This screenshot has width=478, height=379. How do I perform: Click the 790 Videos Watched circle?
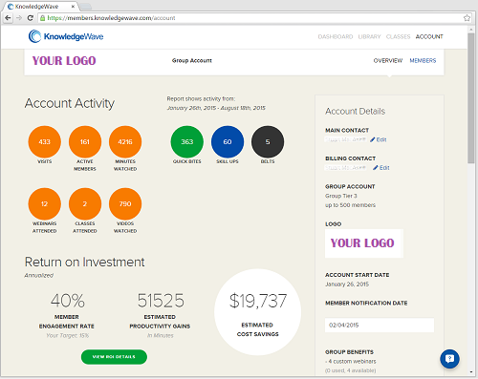click(x=125, y=204)
